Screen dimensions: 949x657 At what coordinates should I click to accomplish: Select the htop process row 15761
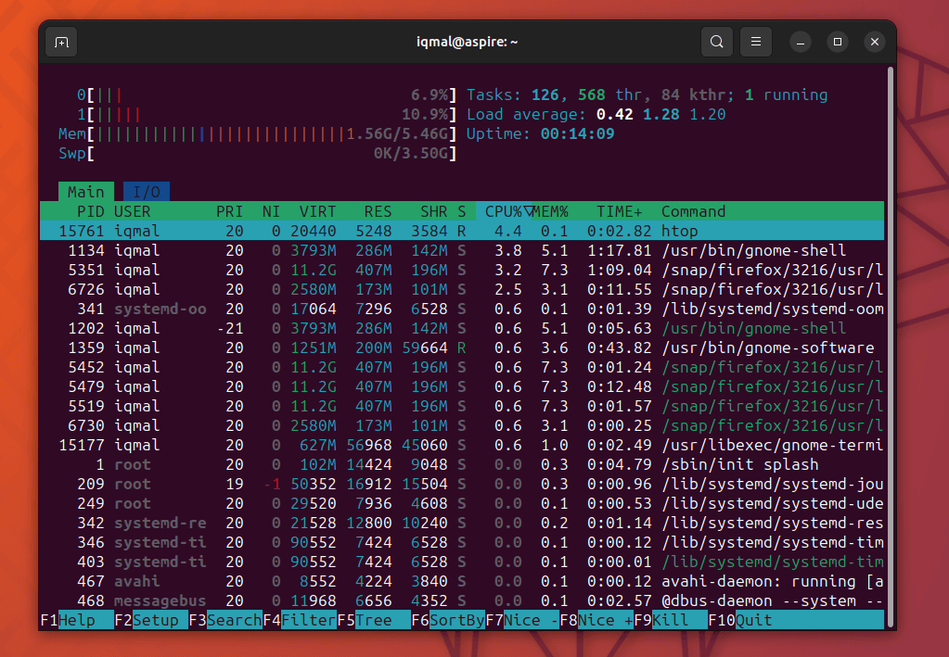pyautogui.click(x=462, y=231)
